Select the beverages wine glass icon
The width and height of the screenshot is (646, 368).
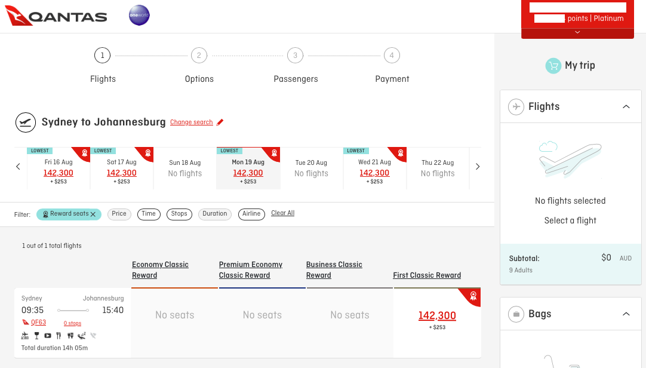(36, 335)
